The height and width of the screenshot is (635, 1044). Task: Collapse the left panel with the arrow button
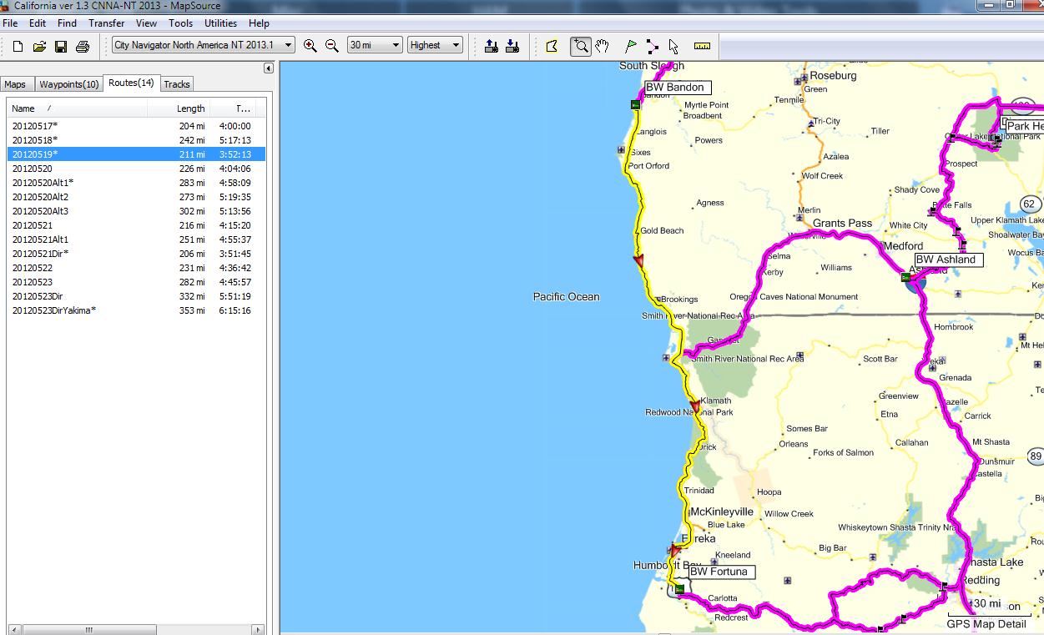pyautogui.click(x=268, y=68)
